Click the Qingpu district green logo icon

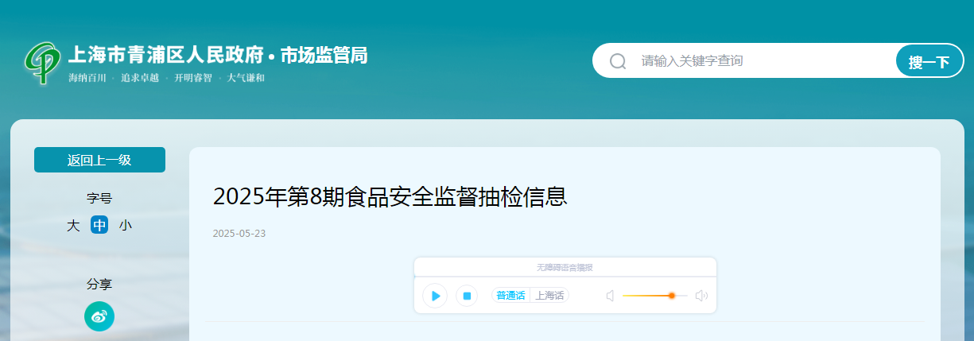[42, 62]
